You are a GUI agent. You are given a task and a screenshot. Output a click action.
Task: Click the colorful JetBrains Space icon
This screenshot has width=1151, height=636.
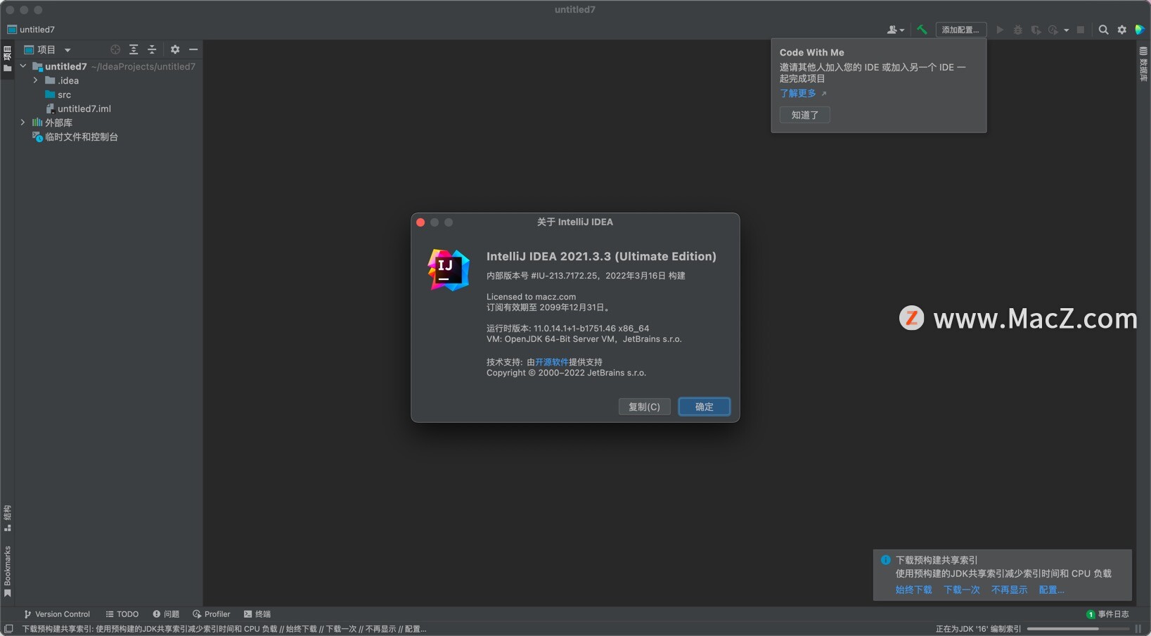pyautogui.click(x=1140, y=30)
